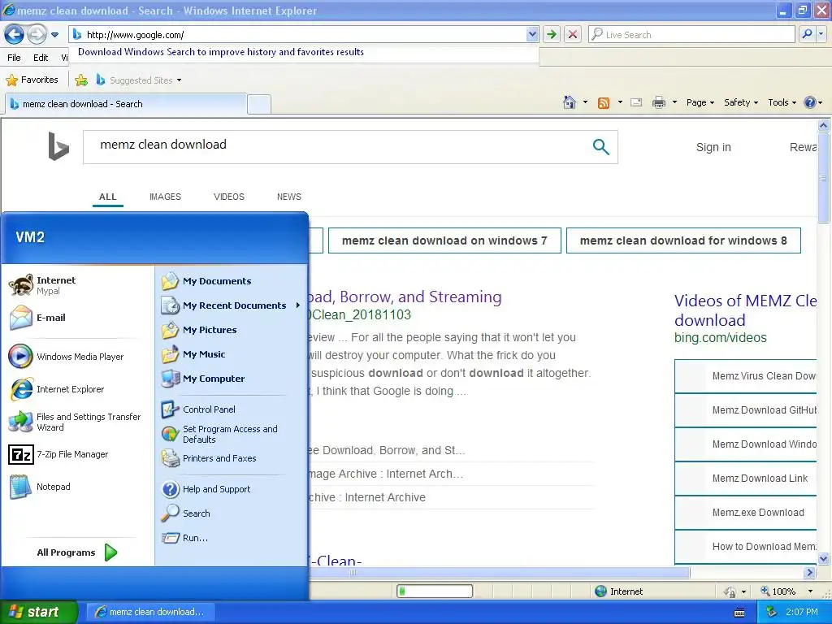Screen dimensions: 832x624
Task: Open My Computer
Action: coord(232,379)
